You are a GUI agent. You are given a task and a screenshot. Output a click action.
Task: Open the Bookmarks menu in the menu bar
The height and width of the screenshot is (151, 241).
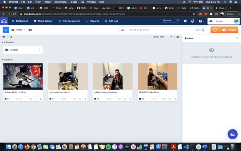pyautogui.click(x=60, y=2)
